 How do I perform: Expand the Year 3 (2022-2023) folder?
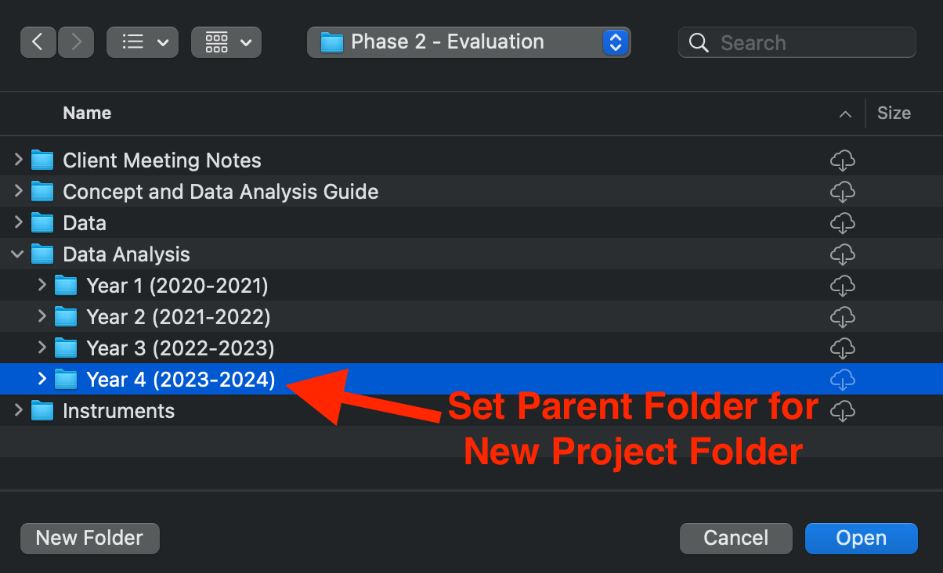click(x=41, y=348)
